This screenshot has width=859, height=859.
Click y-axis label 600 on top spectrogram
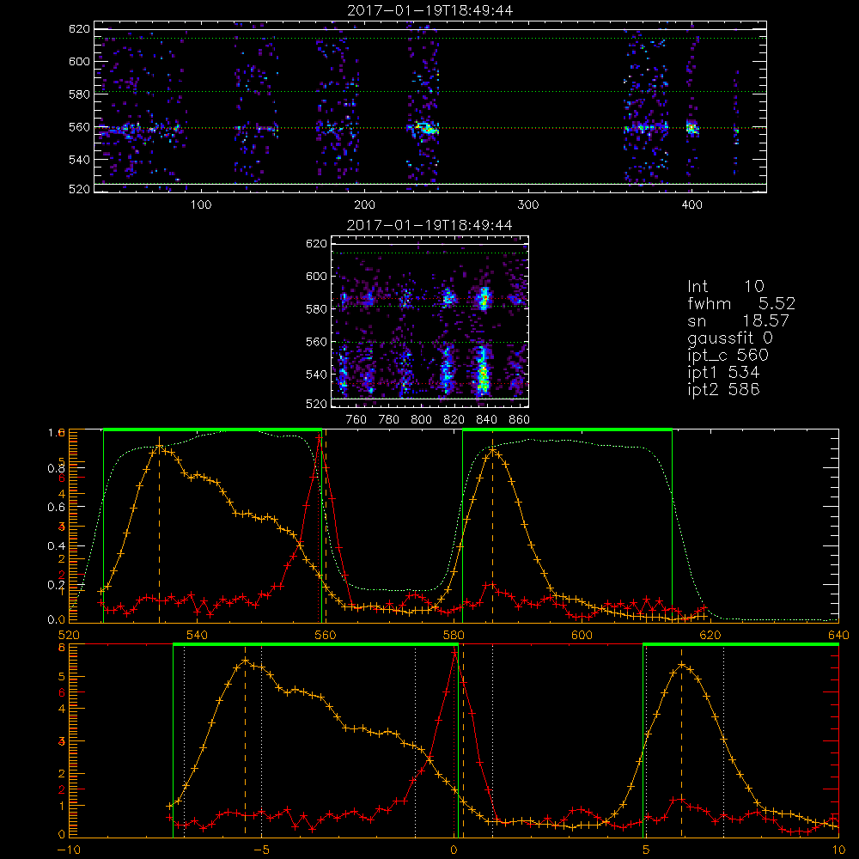pos(79,61)
